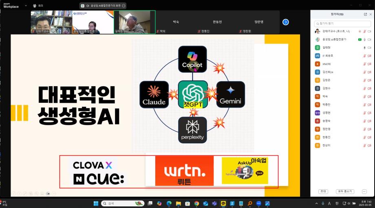Click recording indicator on 강태구교수 row
This screenshot has height=208, width=375.
click(360, 31)
